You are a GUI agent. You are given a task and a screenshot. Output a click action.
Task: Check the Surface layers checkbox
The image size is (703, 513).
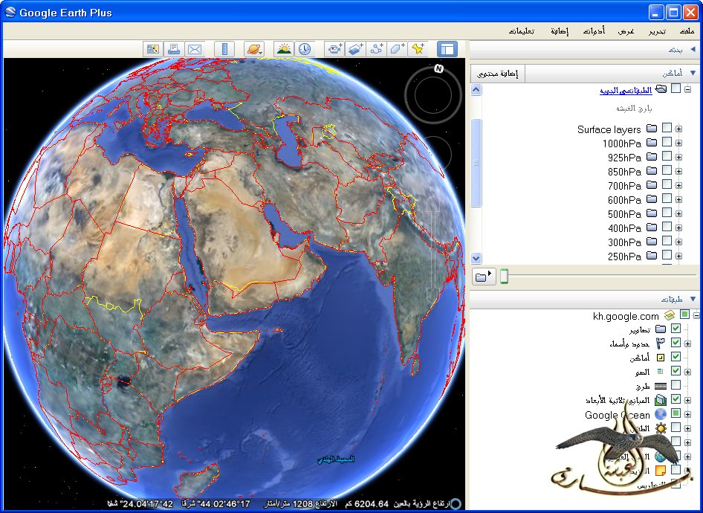click(x=667, y=128)
